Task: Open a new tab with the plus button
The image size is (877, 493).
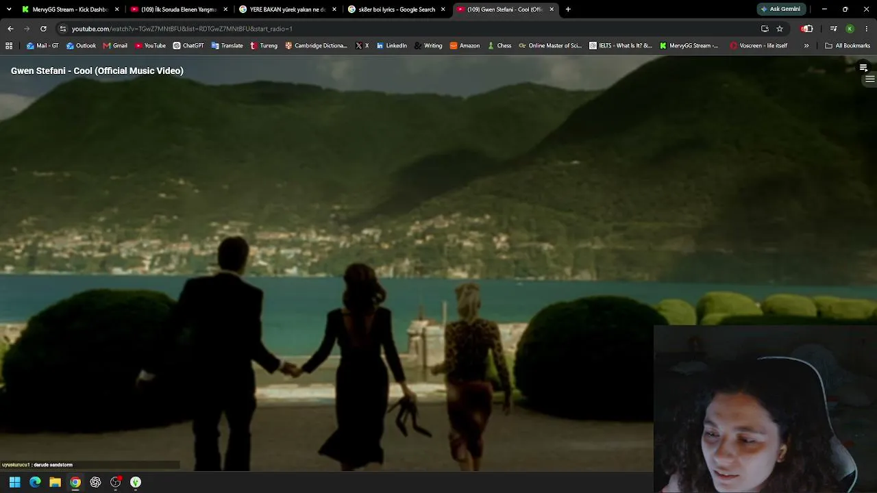Action: [568, 10]
